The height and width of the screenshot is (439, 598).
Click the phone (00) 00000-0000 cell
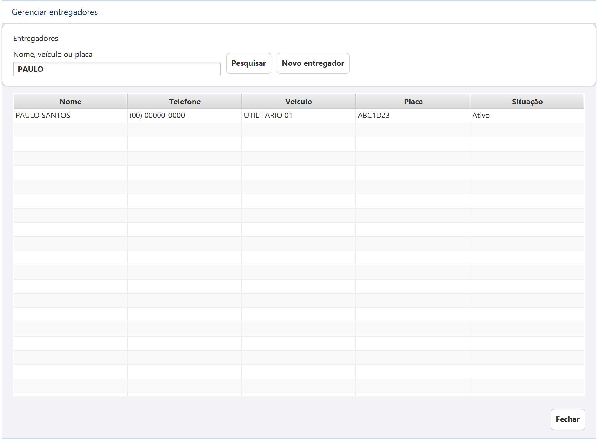tap(185, 116)
